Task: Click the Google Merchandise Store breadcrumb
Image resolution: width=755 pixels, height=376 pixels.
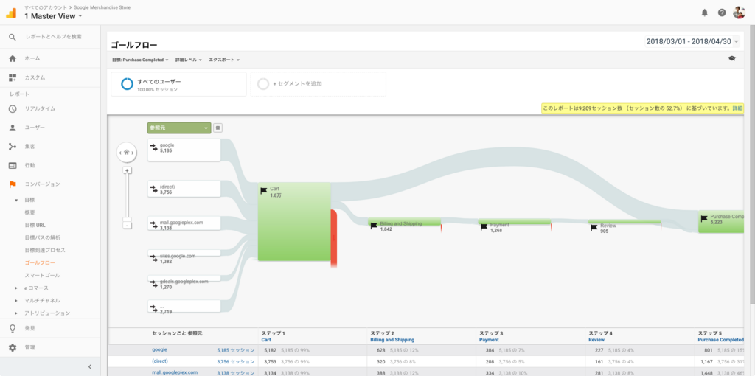Action: pyautogui.click(x=102, y=7)
